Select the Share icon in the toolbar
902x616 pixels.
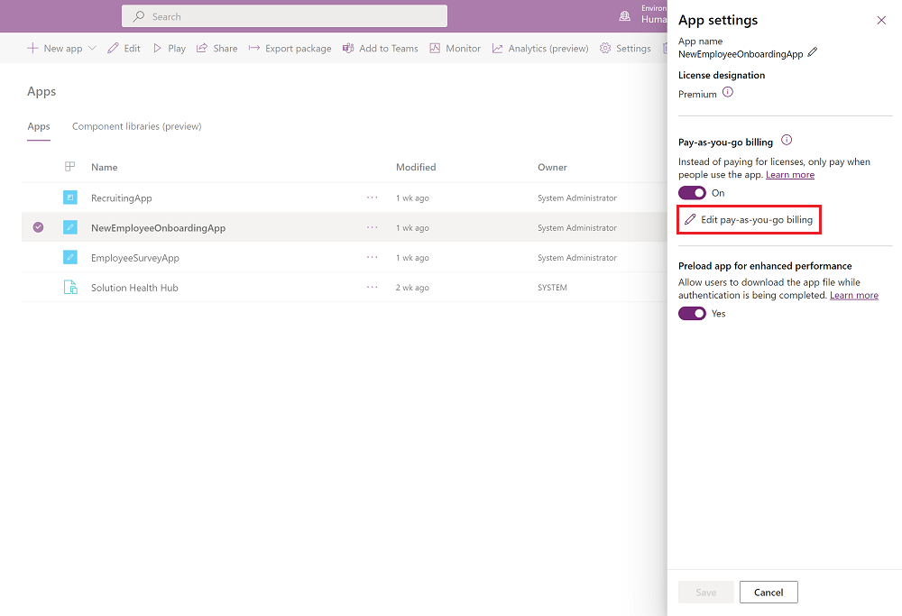[203, 48]
